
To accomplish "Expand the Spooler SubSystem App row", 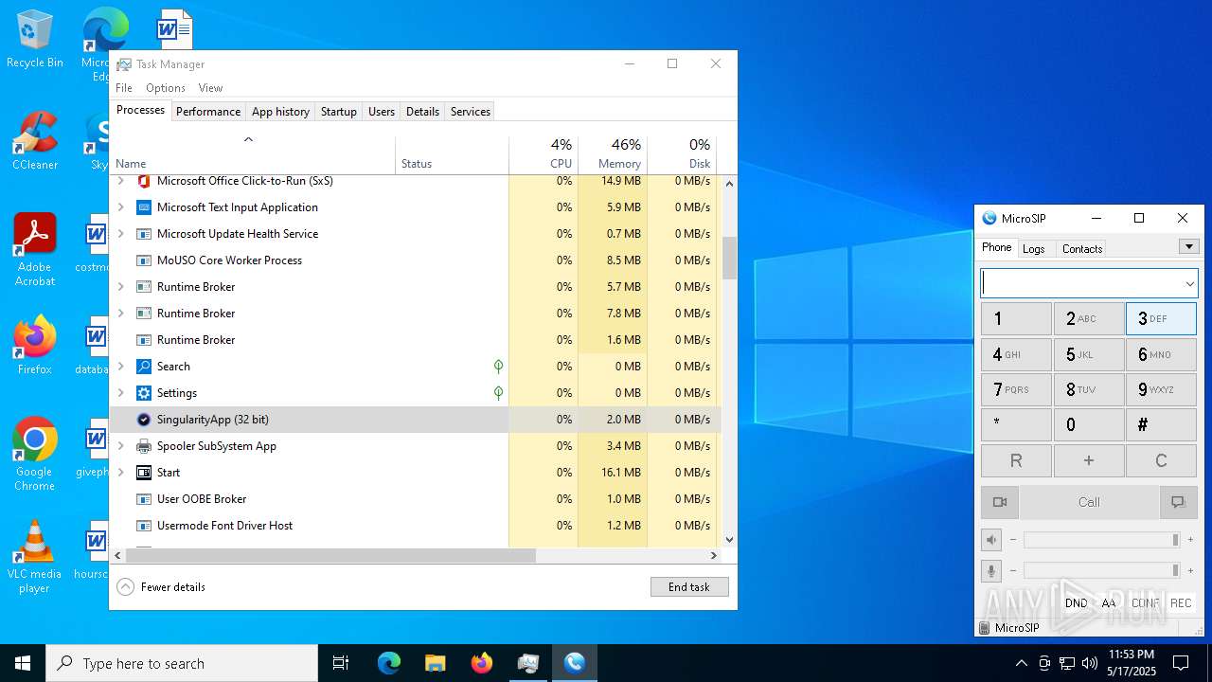I will click(120, 446).
